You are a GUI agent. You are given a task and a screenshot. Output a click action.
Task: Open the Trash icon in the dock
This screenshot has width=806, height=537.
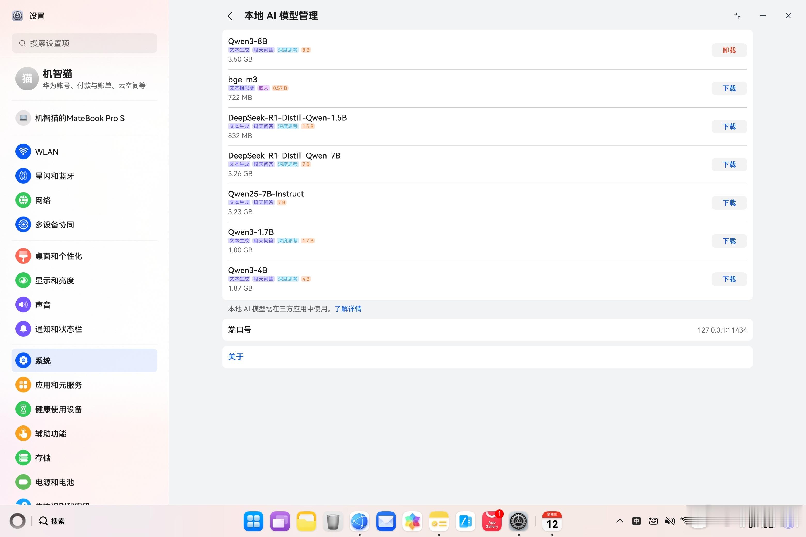pos(333,521)
